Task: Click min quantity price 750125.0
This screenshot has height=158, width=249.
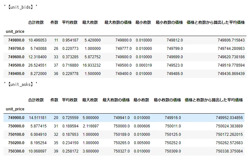Action: click(173, 135)
